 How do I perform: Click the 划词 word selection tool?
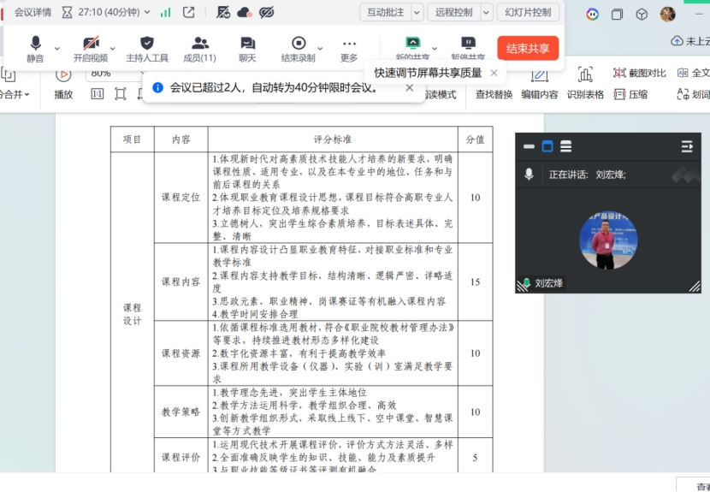click(x=693, y=94)
